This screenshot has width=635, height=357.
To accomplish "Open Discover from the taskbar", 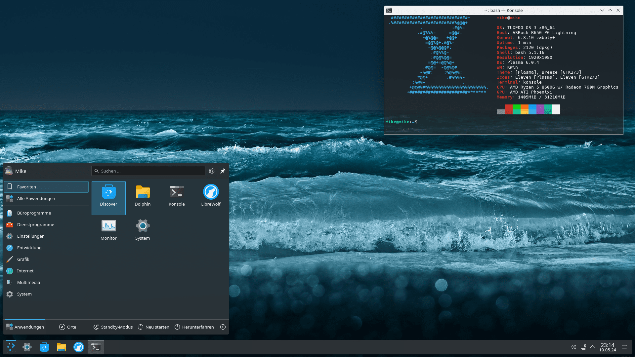I will [x=44, y=347].
